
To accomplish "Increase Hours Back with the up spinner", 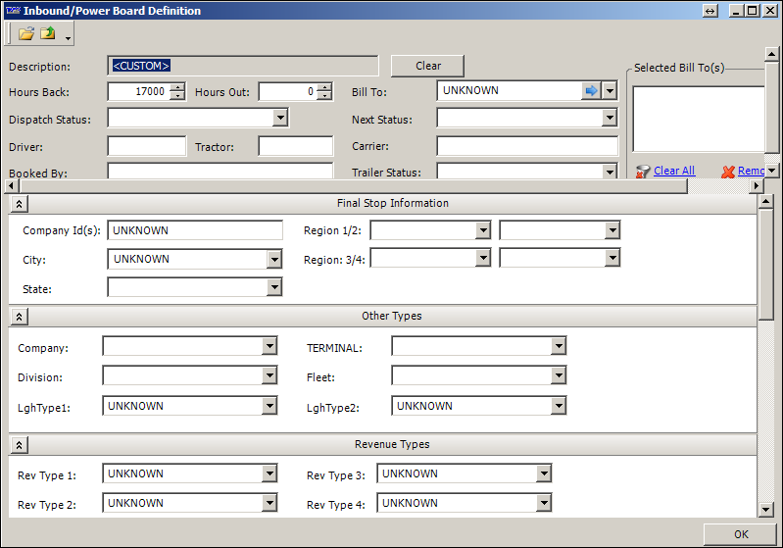I will coord(177,87).
